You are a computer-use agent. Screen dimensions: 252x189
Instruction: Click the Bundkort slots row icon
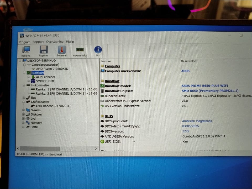(102, 96)
